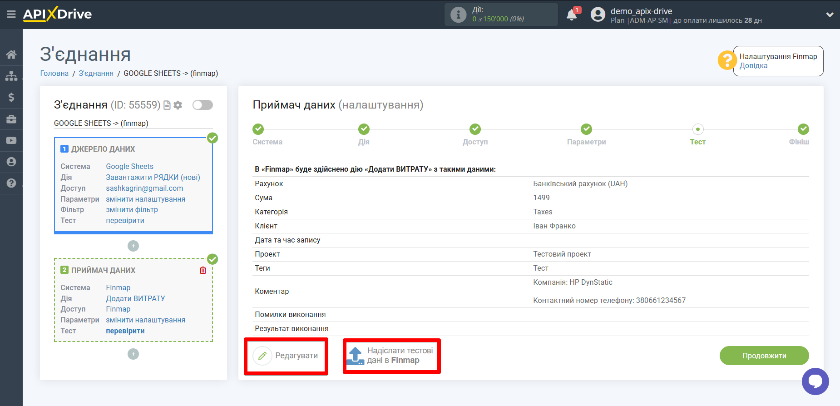Click the Продовжити button
The width and height of the screenshot is (840, 406).
click(764, 356)
